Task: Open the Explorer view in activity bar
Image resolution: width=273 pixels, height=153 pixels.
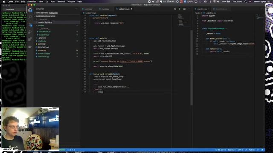Action: click(30, 10)
